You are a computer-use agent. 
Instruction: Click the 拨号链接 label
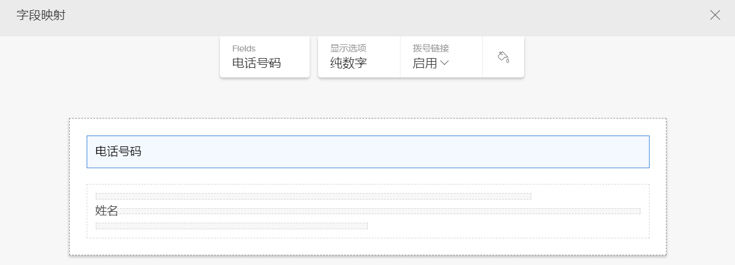tap(431, 48)
